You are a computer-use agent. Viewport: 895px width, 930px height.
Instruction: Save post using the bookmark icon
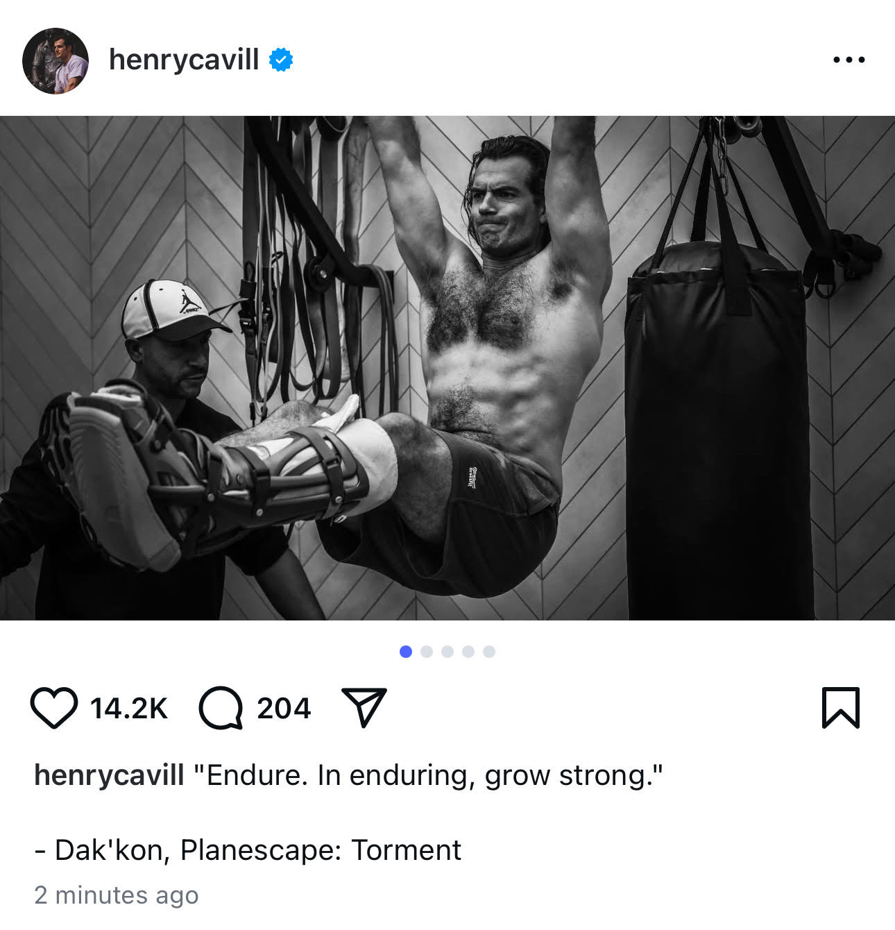point(841,708)
